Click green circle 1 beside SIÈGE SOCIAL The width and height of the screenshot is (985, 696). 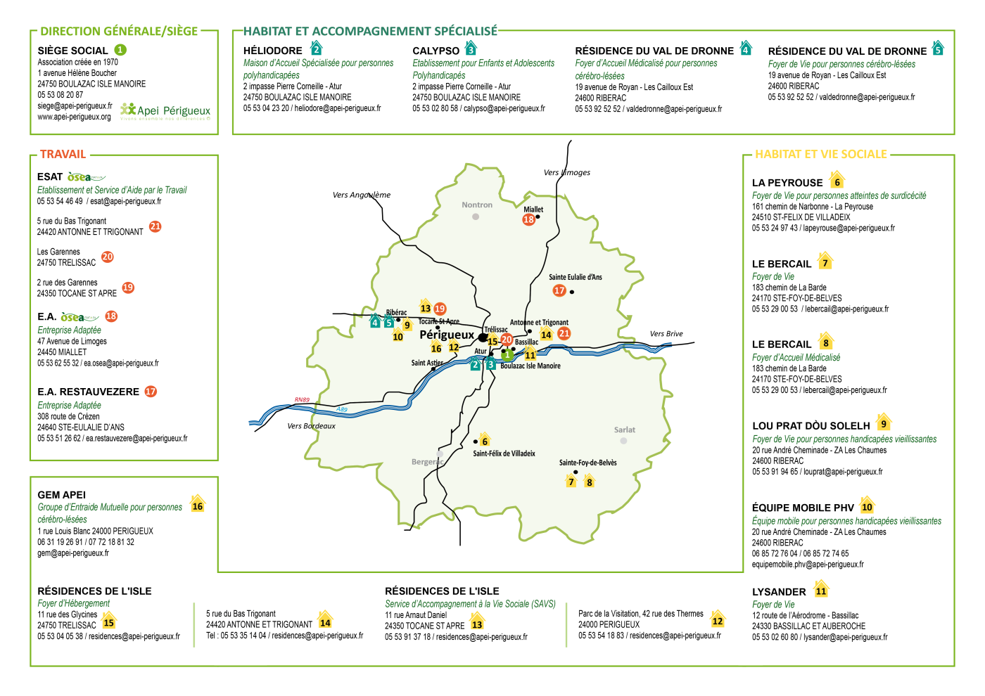tap(120, 50)
